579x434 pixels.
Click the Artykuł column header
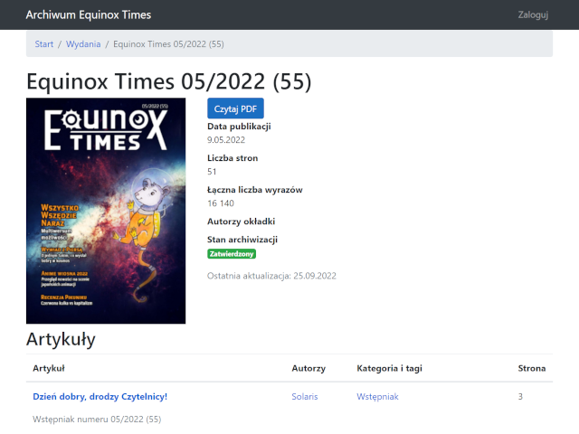pos(49,368)
